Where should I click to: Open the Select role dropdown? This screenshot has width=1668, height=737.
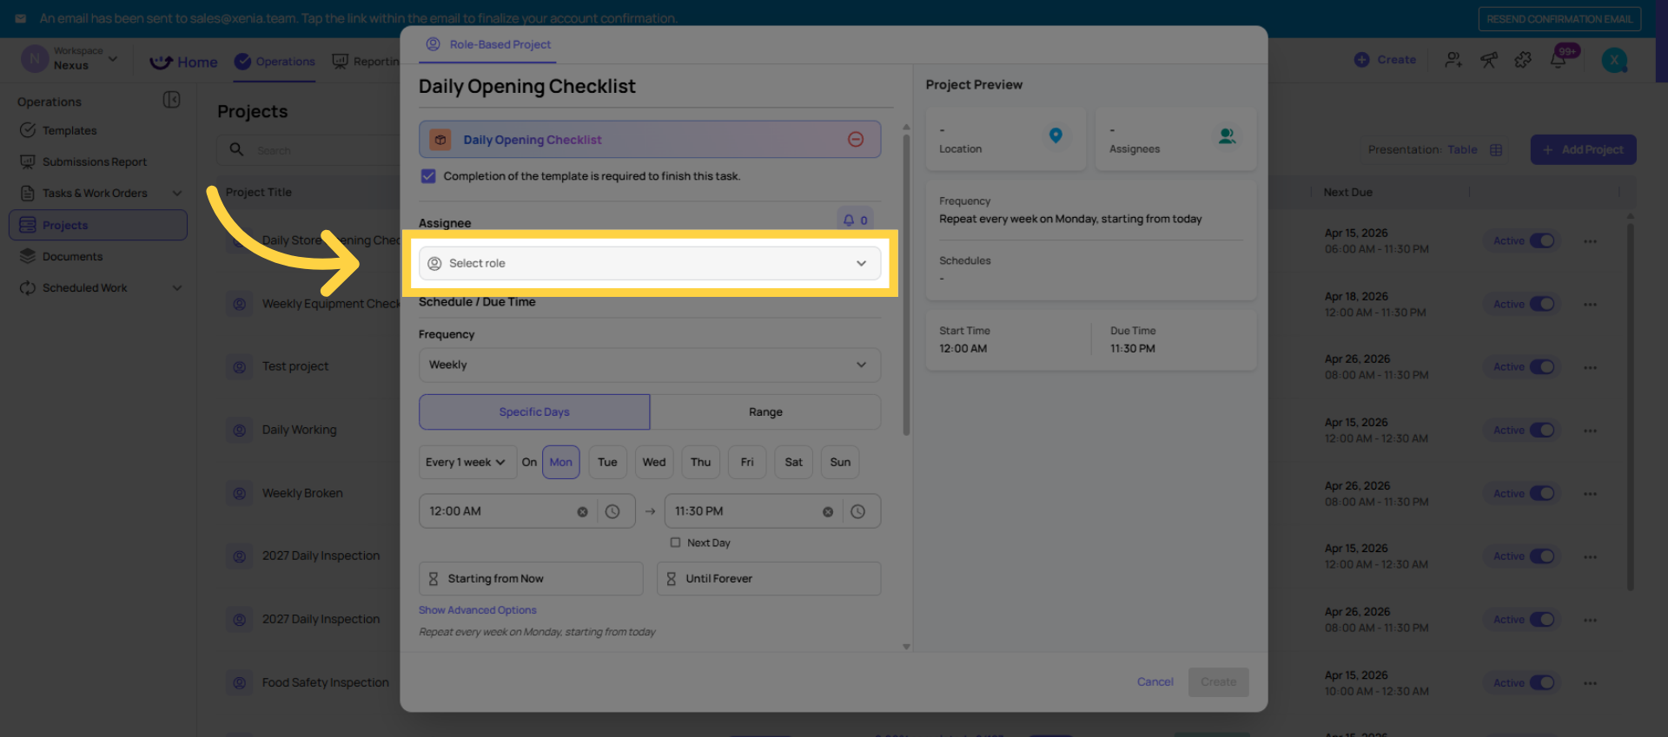[650, 263]
